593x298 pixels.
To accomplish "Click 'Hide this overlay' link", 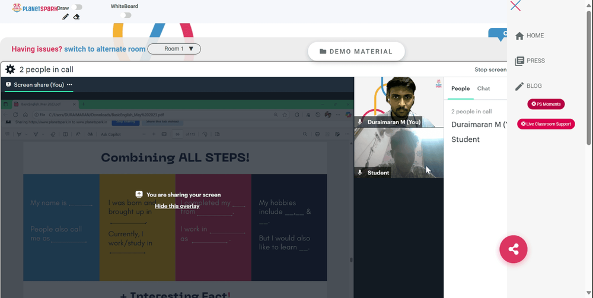I will pos(177,206).
